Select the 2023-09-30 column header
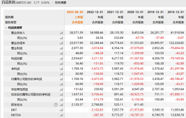This screenshot has width=186, height=118. point(75,12)
